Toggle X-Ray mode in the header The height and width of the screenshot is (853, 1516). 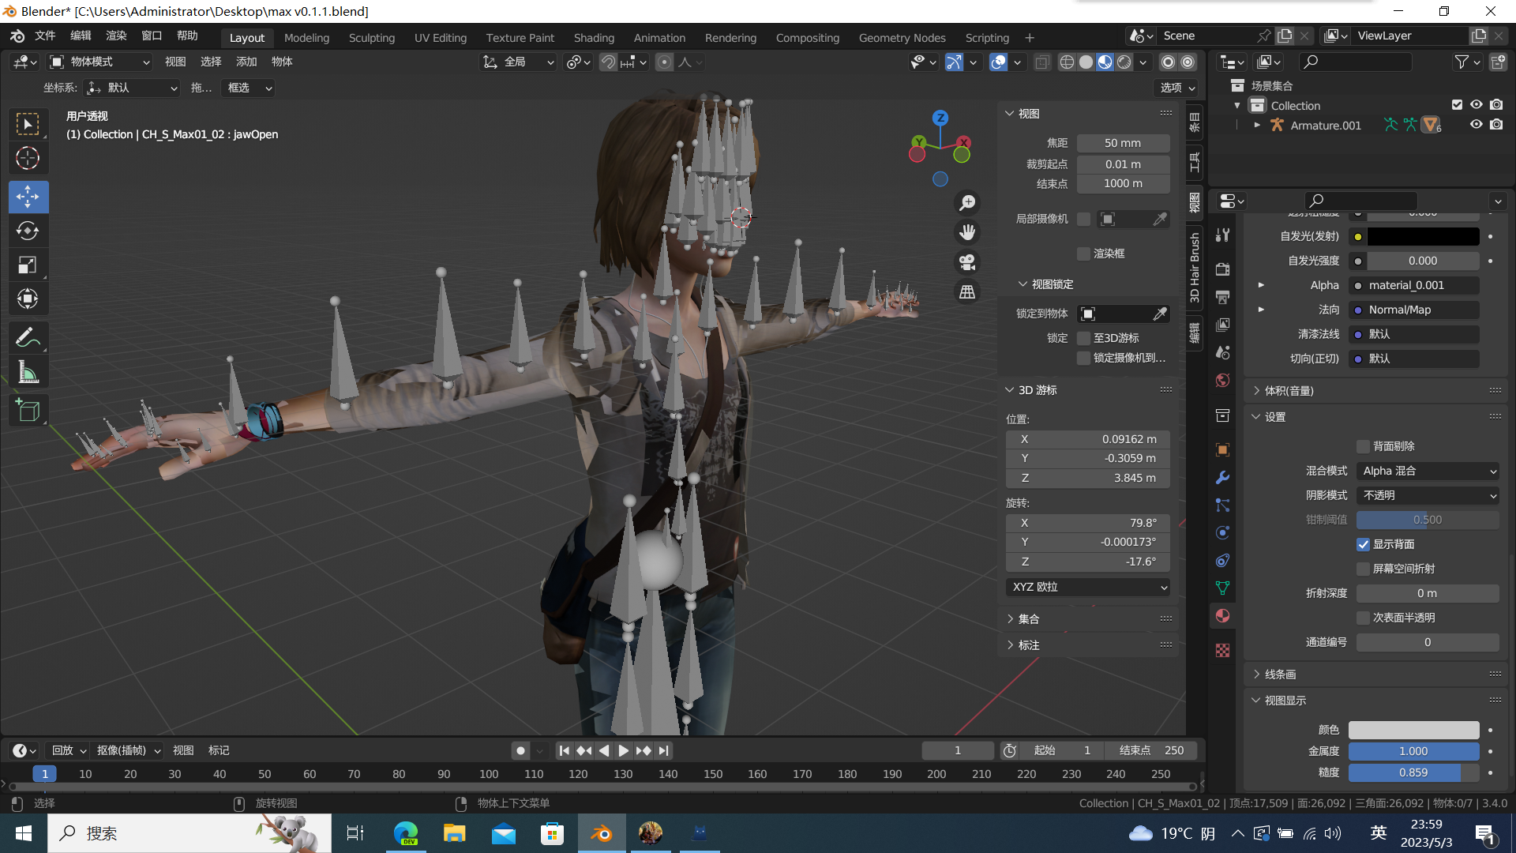tap(1042, 62)
